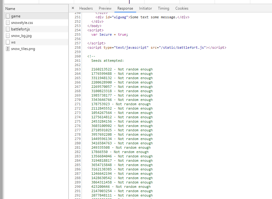This screenshot has height=199, width=272.
Task: Click the document icon beside game
Action: tap(8, 16)
